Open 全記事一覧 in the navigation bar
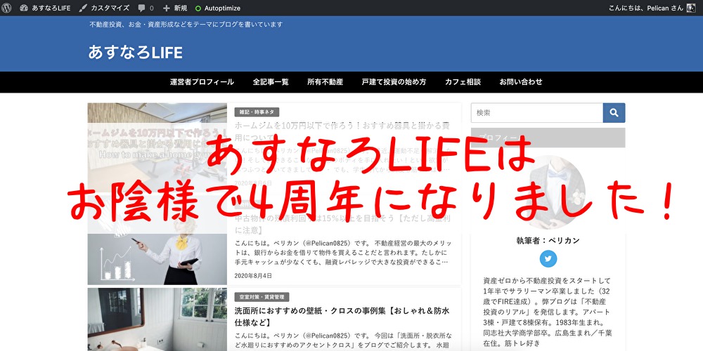The width and height of the screenshot is (703, 351). 271,82
